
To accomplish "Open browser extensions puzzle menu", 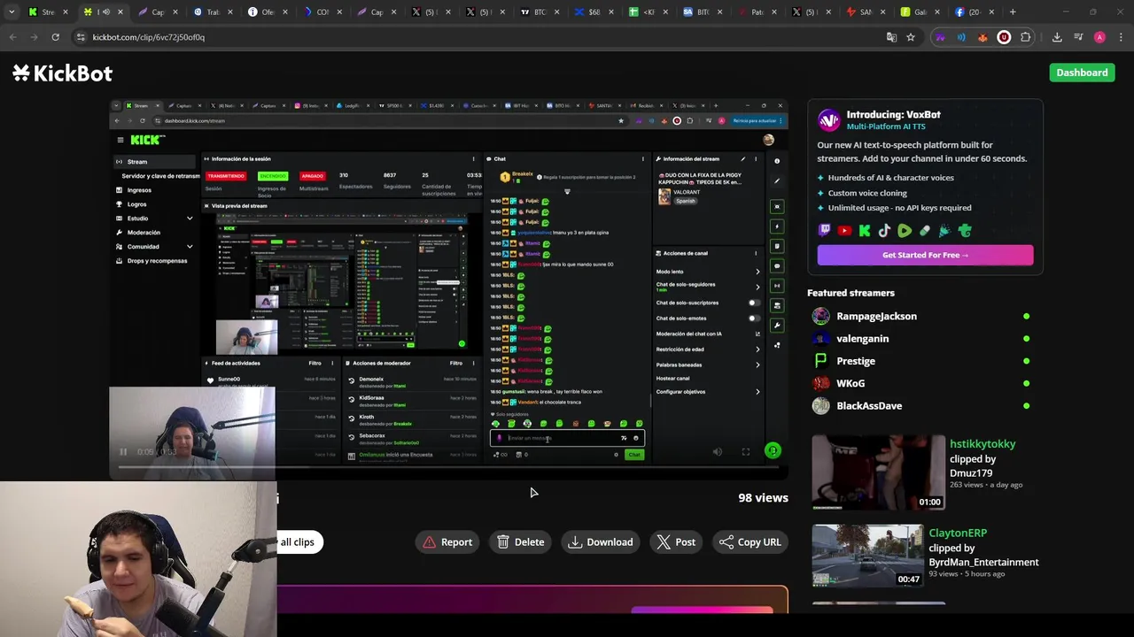I will tap(1026, 37).
